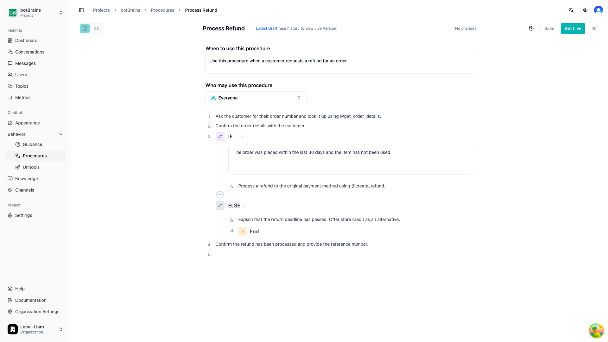Open the Everyone permissions dropdown

pos(256,98)
